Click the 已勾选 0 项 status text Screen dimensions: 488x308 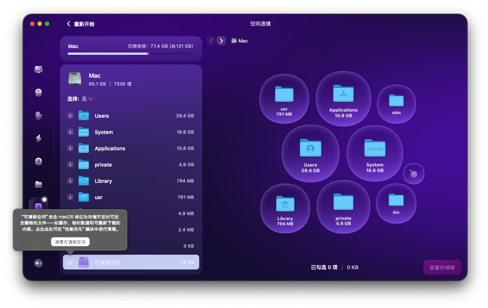coord(324,267)
